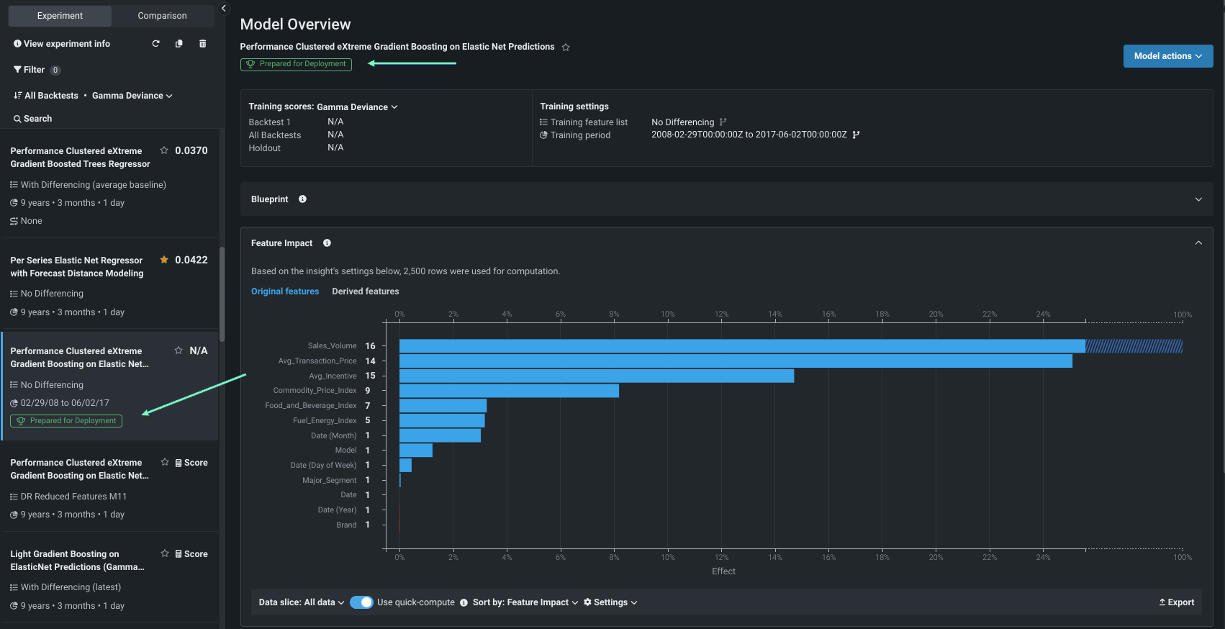
Task: Open Sort by Feature Impact dropdown
Action: click(525, 602)
